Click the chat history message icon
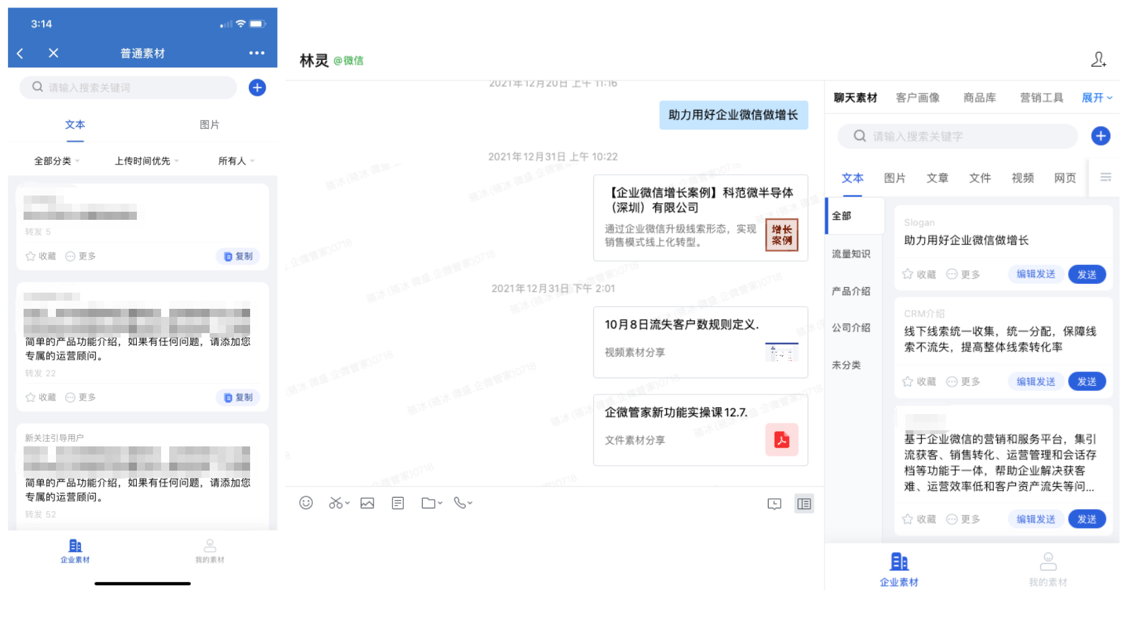The width and height of the screenshot is (1134, 617). tap(775, 504)
